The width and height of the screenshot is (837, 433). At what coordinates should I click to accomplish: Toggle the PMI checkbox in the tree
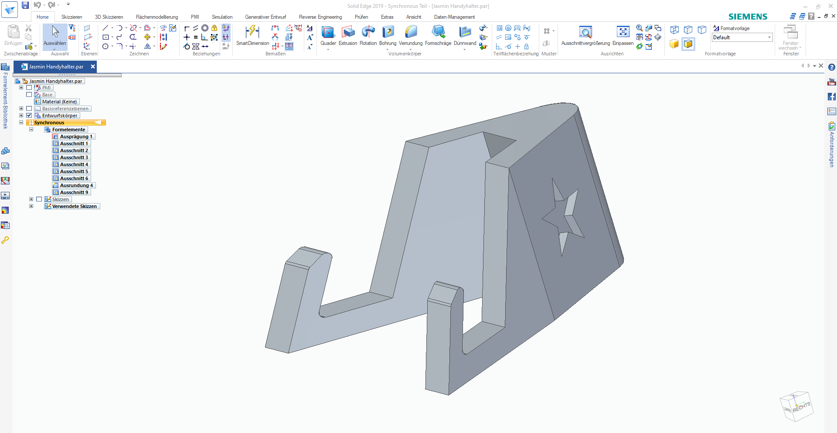(29, 88)
